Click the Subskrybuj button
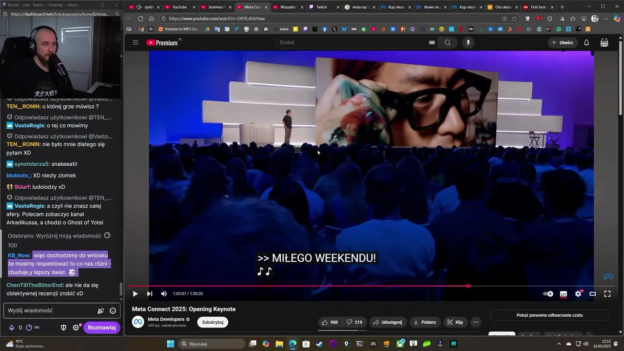The image size is (624, 351). (213, 322)
